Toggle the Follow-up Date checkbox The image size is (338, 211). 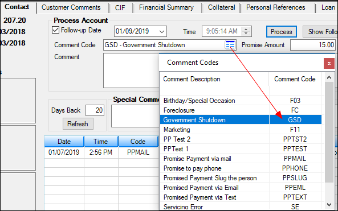(x=55, y=30)
